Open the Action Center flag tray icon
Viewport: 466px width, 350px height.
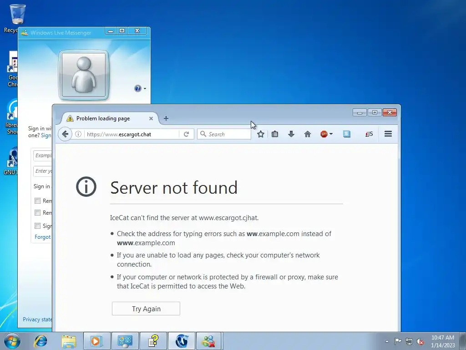pos(398,341)
